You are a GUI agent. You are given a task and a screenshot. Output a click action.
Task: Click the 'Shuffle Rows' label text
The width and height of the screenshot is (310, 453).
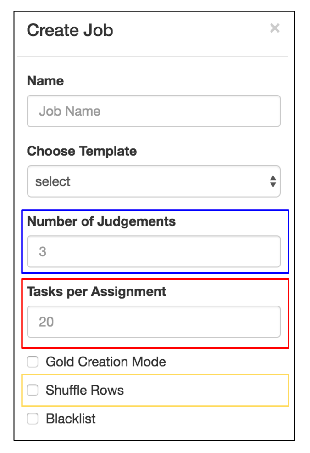tap(85, 391)
